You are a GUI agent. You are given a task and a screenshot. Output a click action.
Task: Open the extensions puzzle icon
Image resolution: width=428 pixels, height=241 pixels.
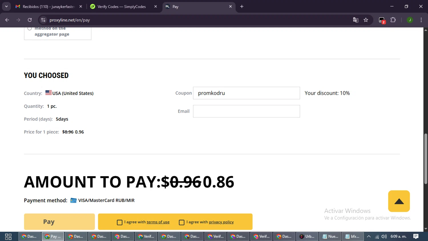[393, 20]
